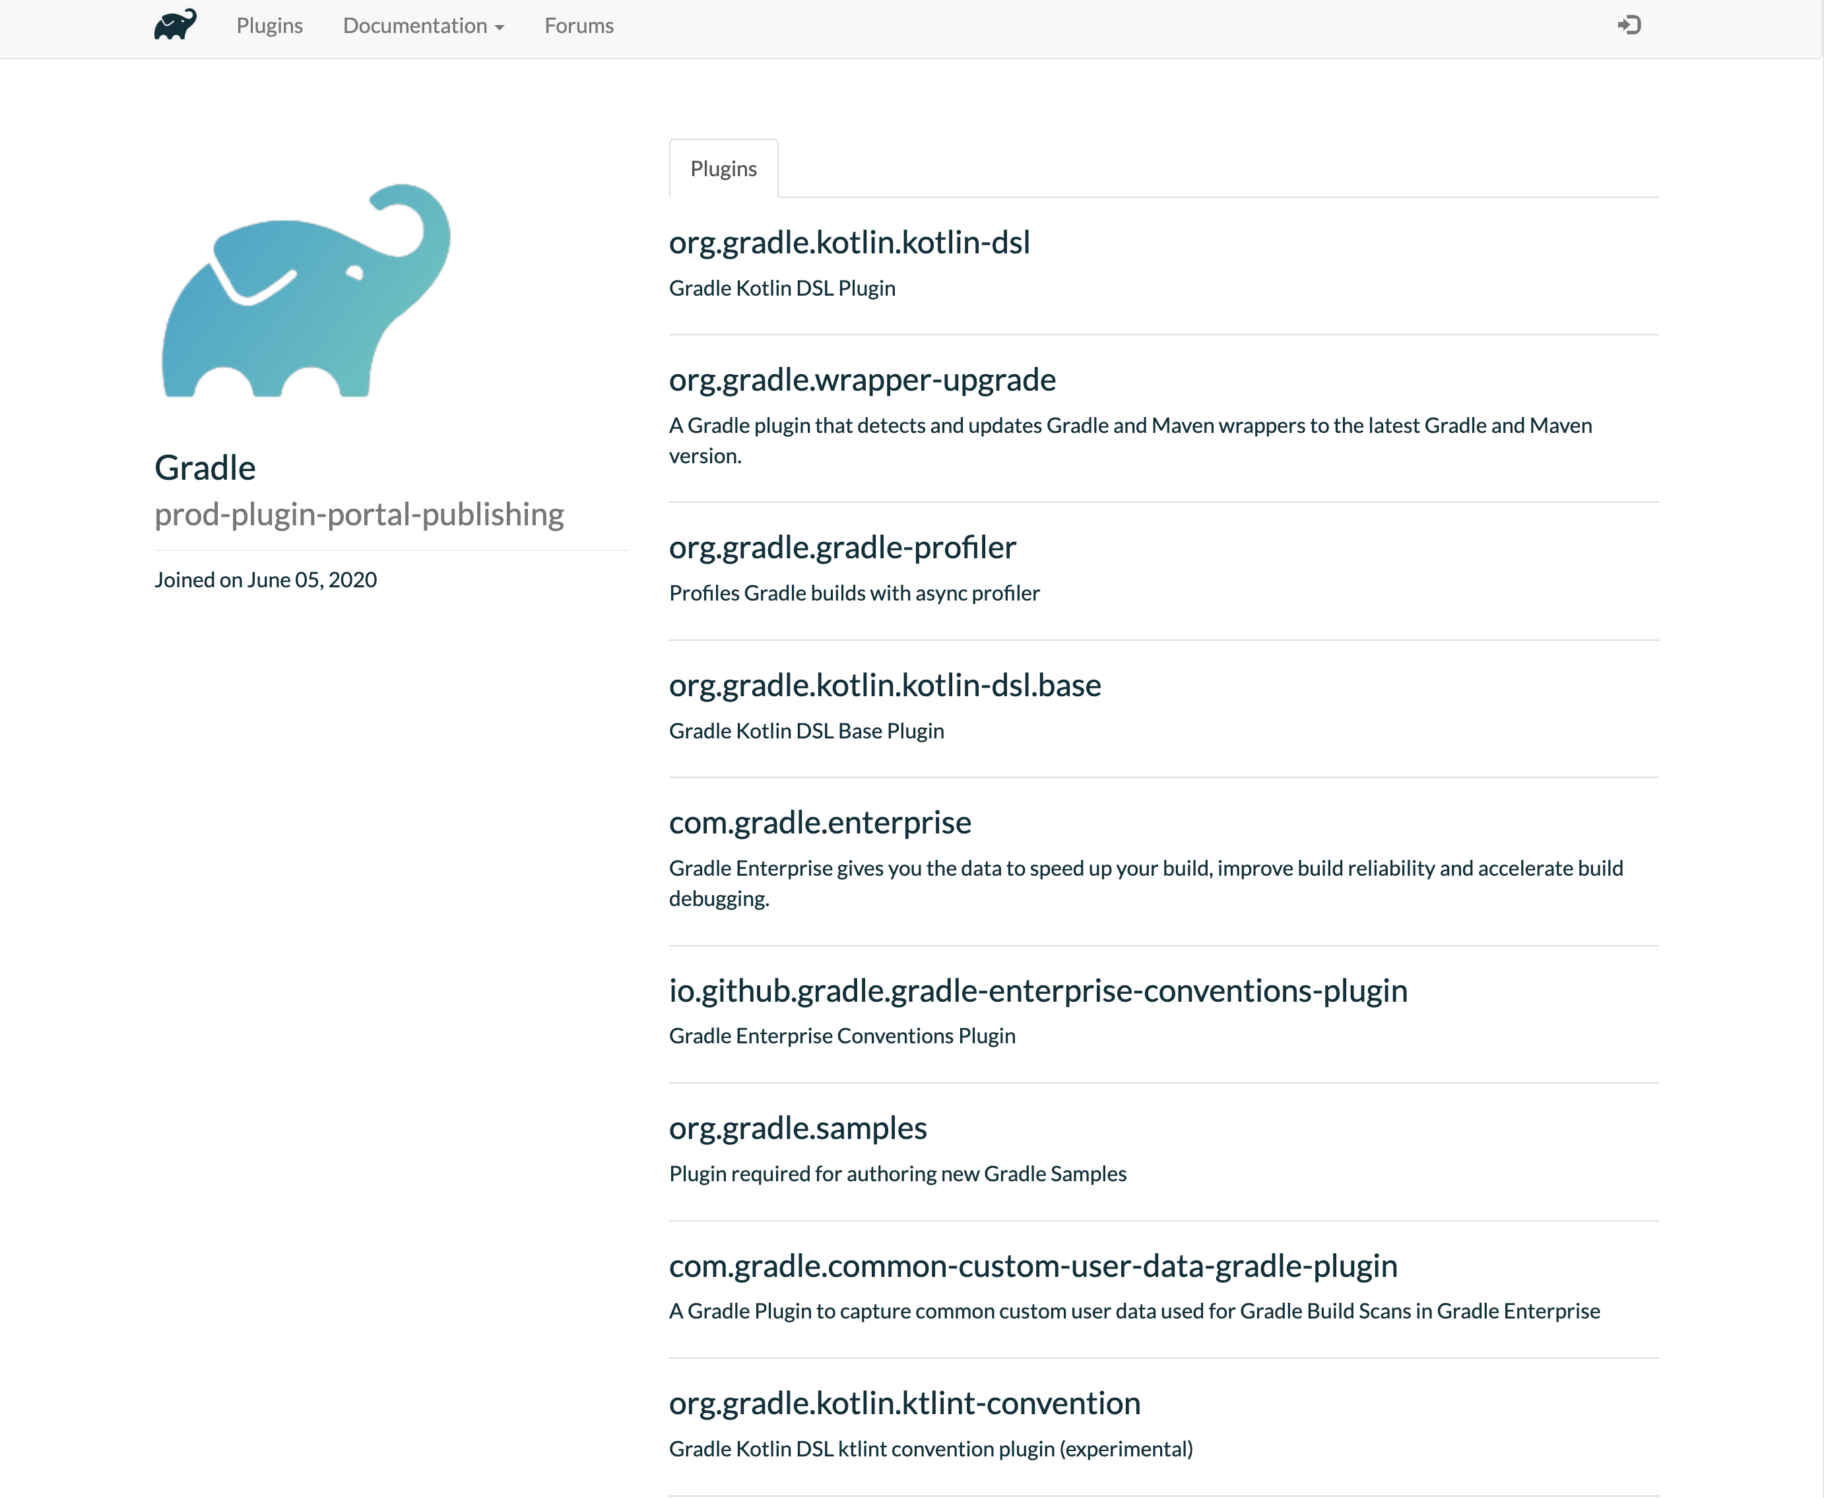Open the Forums page
The height and width of the screenshot is (1498, 1824).
(578, 26)
